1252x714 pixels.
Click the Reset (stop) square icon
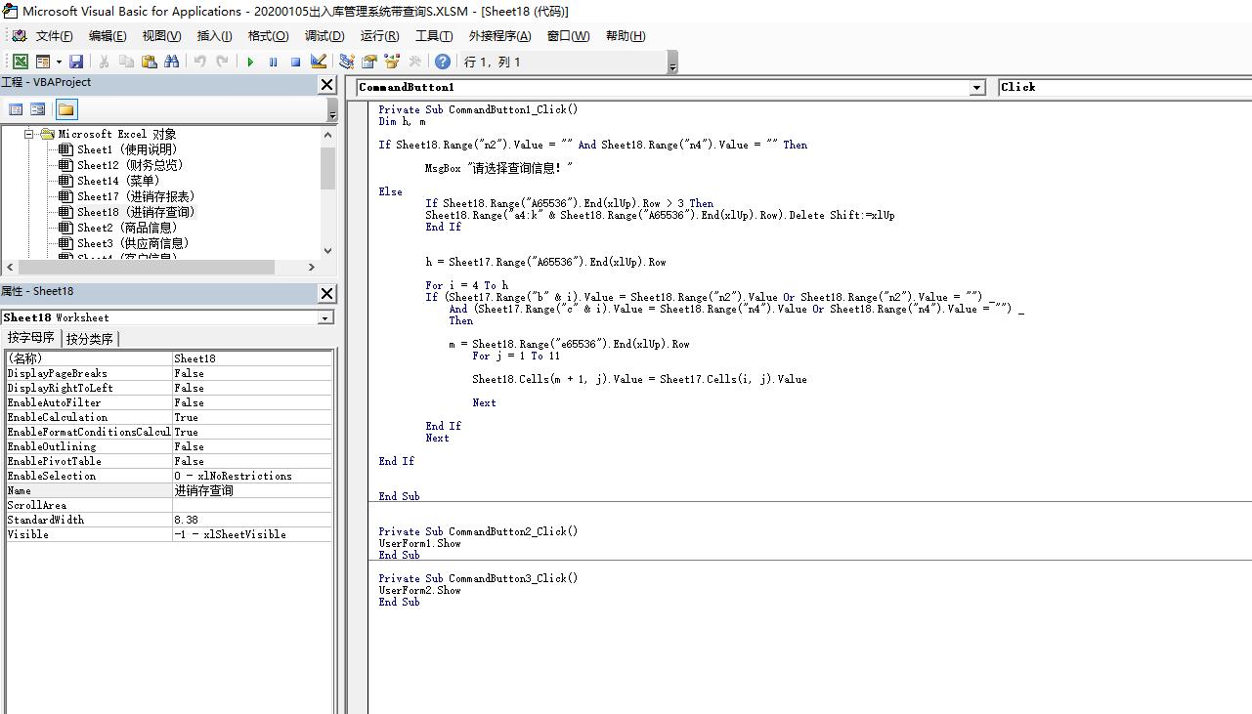click(295, 62)
